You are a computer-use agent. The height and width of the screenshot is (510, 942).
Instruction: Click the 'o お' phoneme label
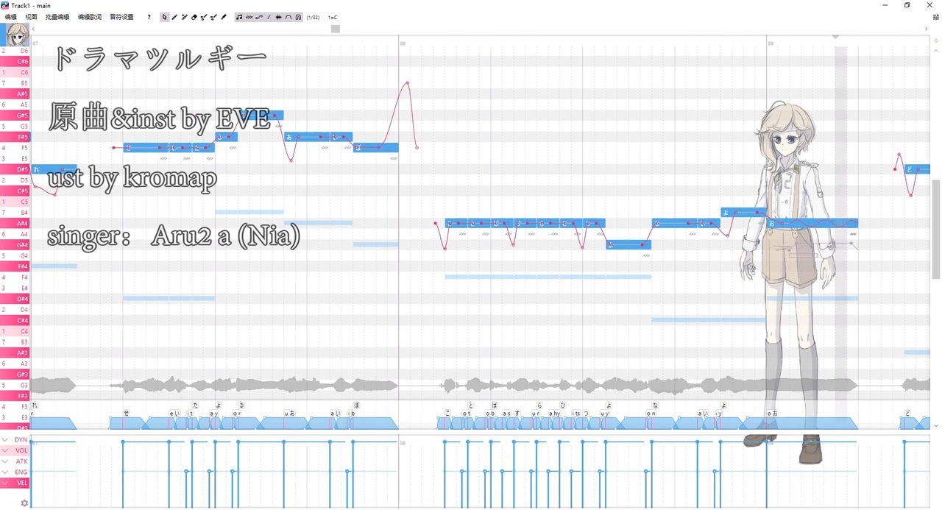click(772, 414)
